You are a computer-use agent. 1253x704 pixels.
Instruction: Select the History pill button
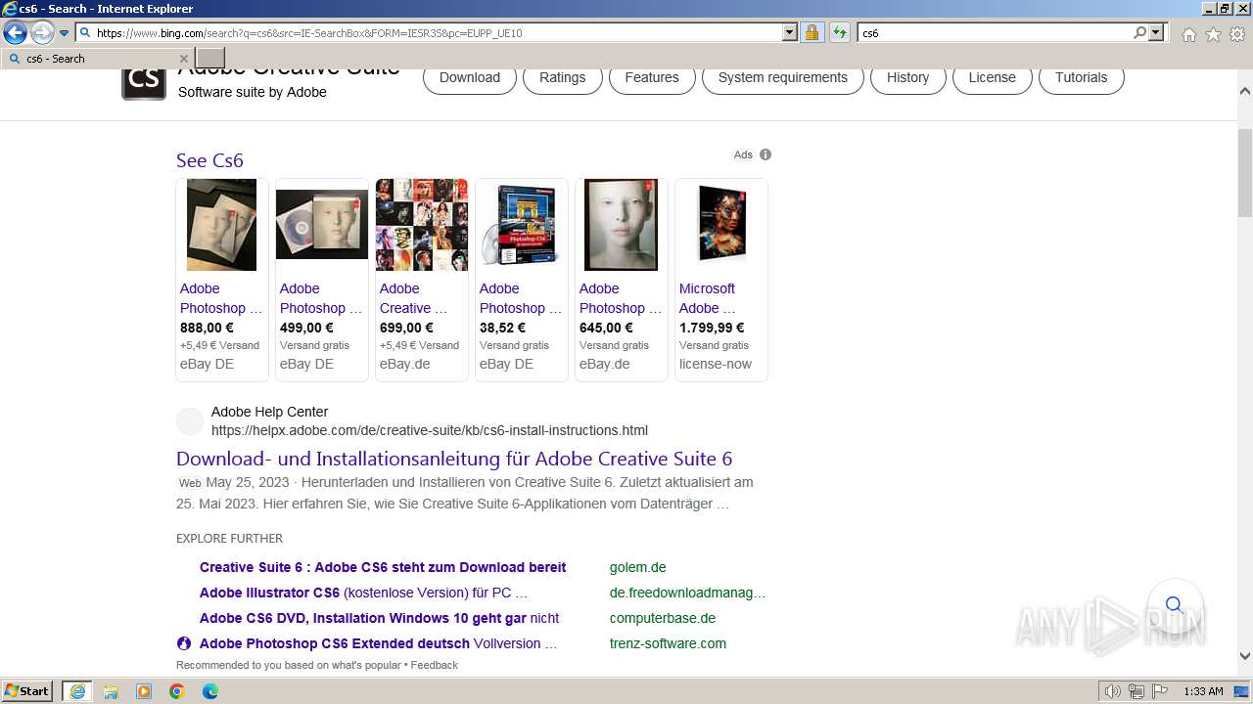pos(907,77)
